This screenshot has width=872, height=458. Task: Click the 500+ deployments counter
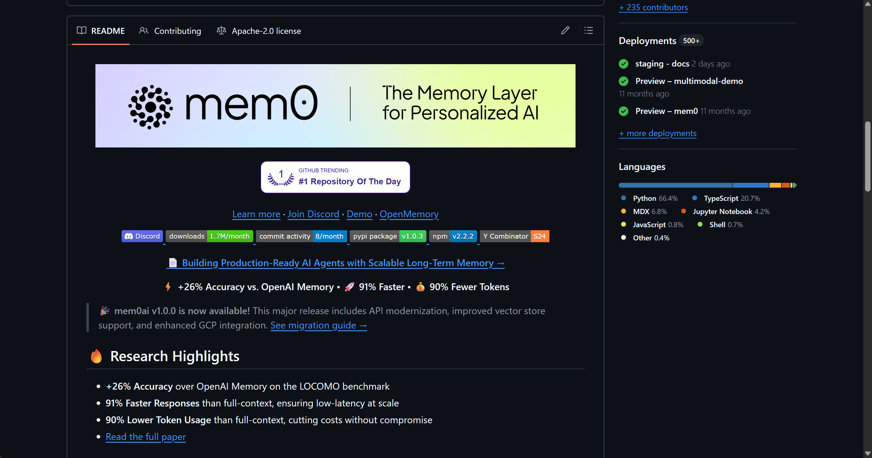click(x=691, y=40)
